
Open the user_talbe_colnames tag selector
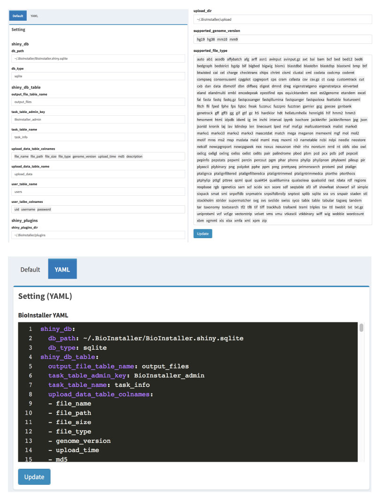98,209
